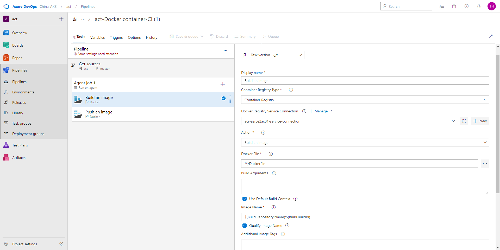
Task: Expand breadcrumb ellipsis before pipeline name
Action: (x=83, y=19)
